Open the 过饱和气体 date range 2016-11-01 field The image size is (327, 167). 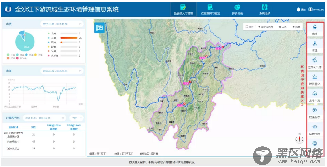click(44, 118)
